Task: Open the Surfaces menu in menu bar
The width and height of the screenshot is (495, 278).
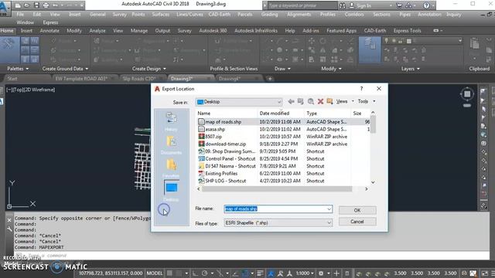Action: point(160,15)
